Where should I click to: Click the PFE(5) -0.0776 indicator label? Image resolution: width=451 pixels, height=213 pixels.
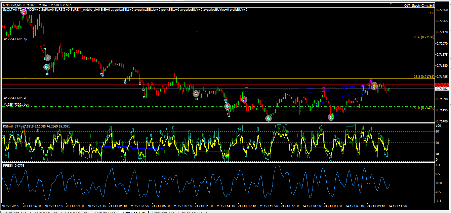13,165
